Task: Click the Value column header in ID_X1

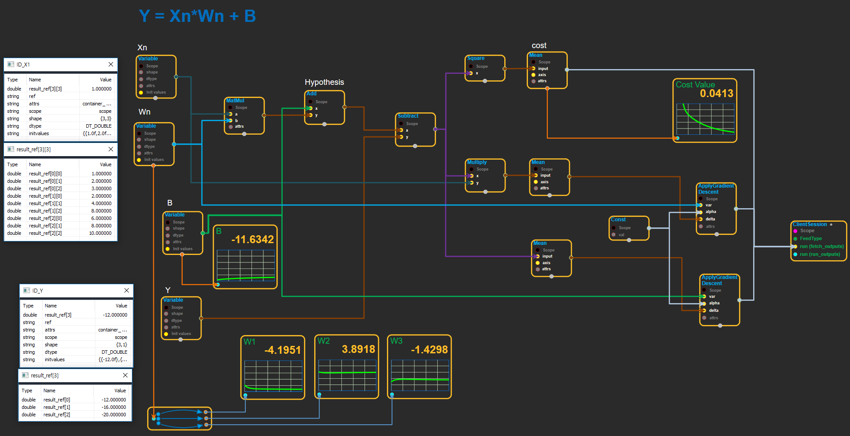Action: tap(105, 80)
